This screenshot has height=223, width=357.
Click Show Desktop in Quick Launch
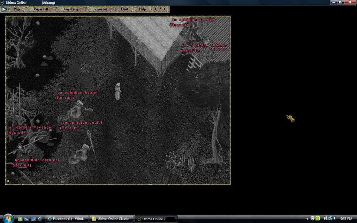point(33,219)
